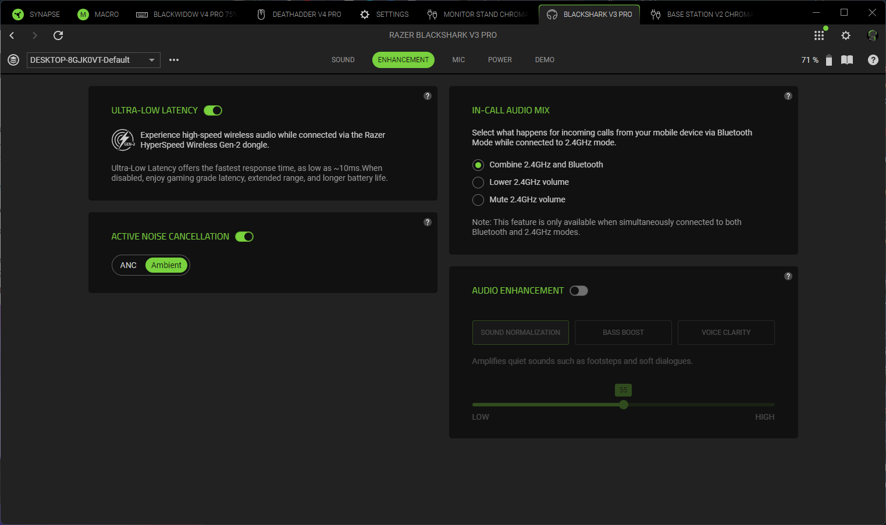Image resolution: width=886 pixels, height=525 pixels.
Task: Click the mouse icon for DeathAdder
Action: (x=261, y=15)
